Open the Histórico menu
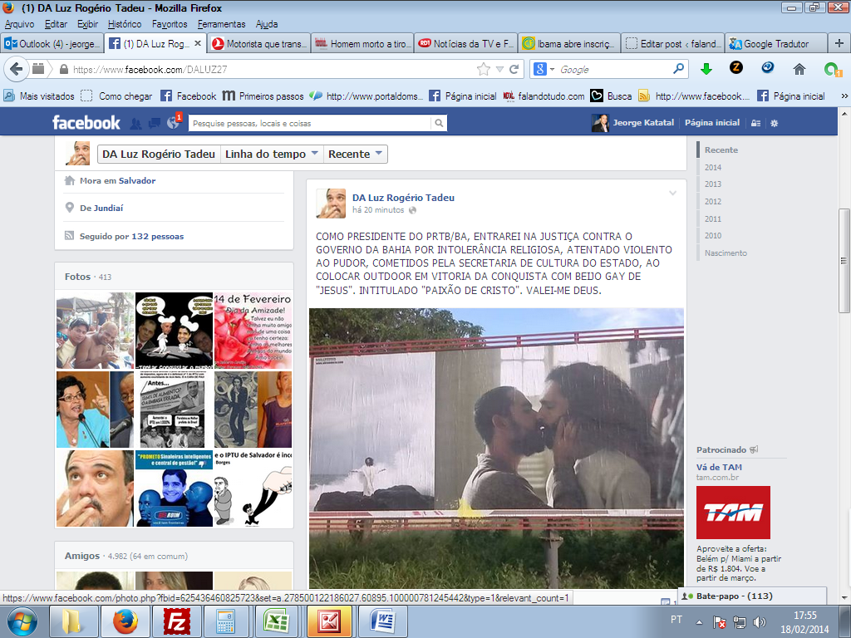The width and height of the screenshot is (851, 638). coord(125,24)
